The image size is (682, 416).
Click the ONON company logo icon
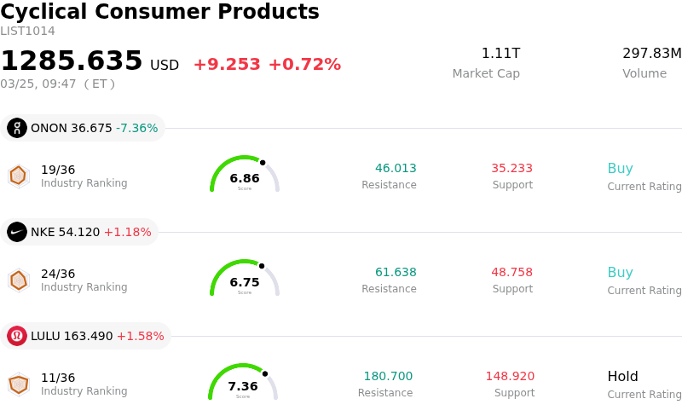(17, 128)
